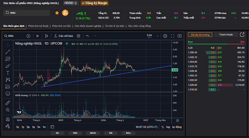The image size is (249, 138).
Task: Open the emoji sticker tool
Action: [x=8, y=94]
